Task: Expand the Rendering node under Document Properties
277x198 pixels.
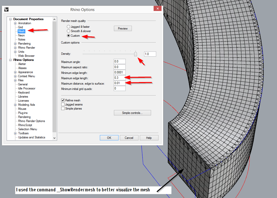Action: (x=15, y=44)
